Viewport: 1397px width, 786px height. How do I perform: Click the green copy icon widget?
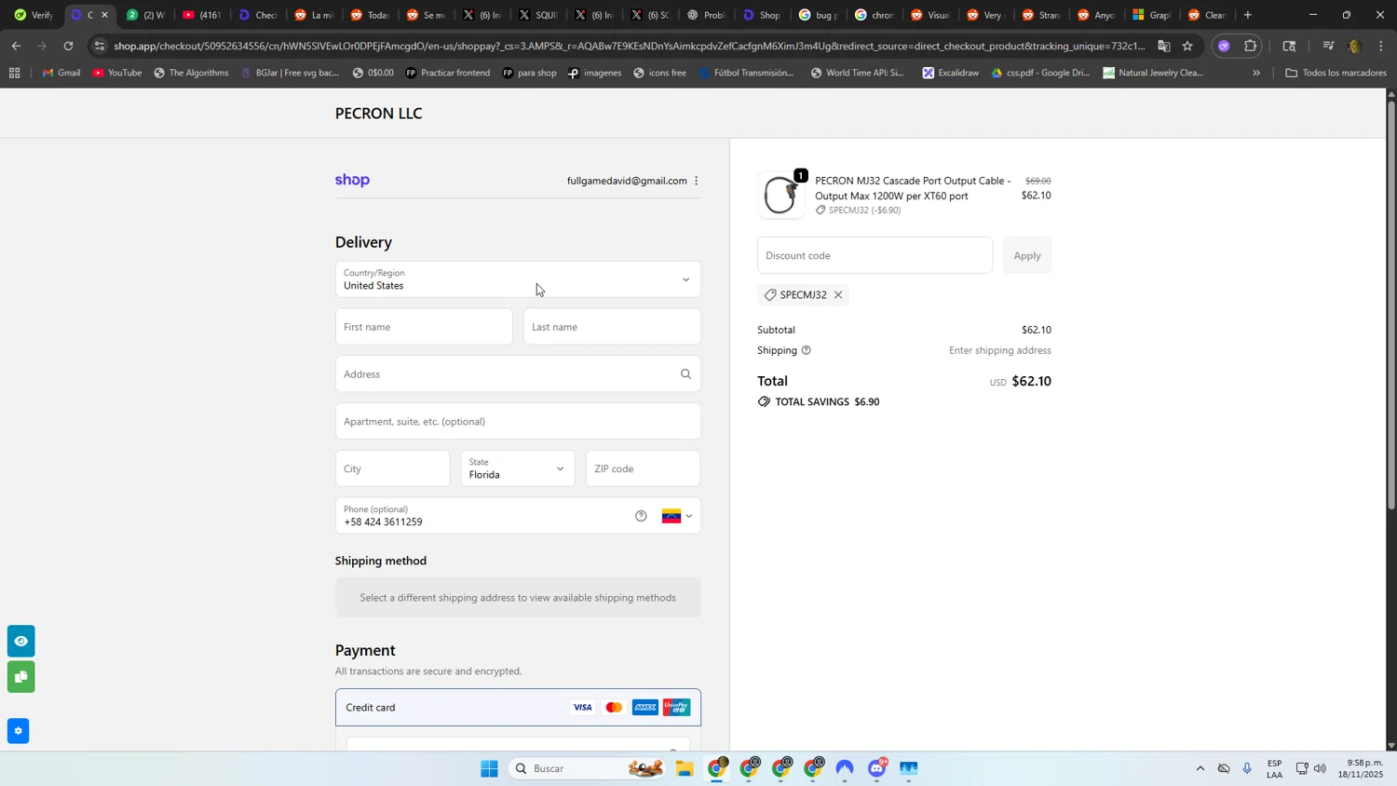(20, 676)
